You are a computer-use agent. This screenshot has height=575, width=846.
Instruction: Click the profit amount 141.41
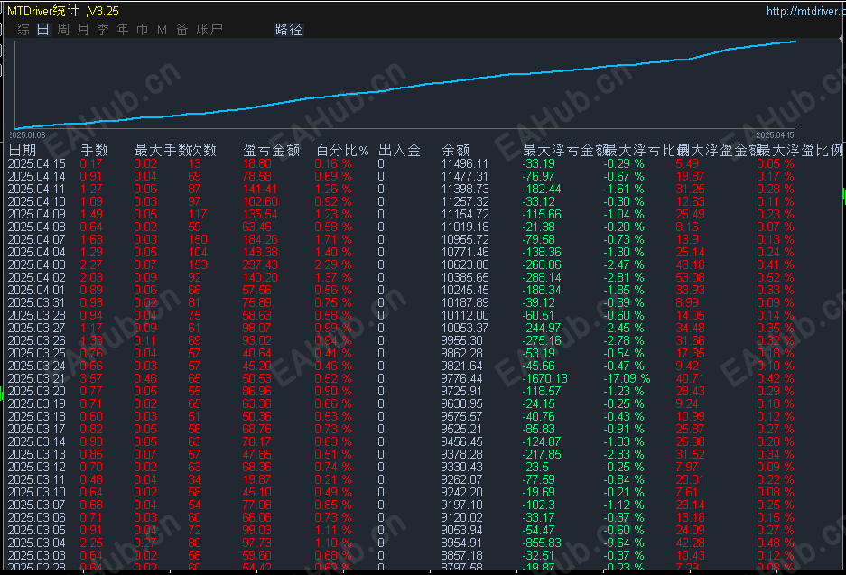tap(260, 189)
